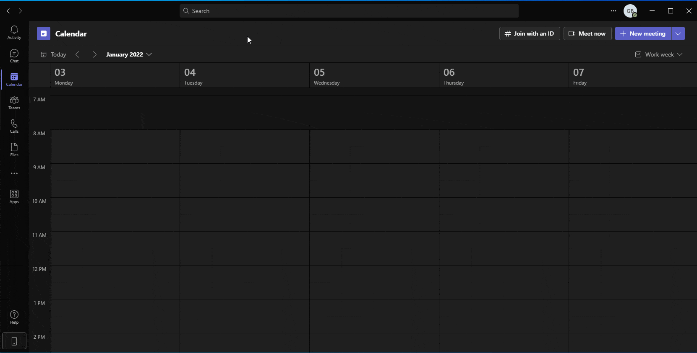The image size is (697, 353).
Task: Click the Join with an ID button
Action: (x=529, y=33)
